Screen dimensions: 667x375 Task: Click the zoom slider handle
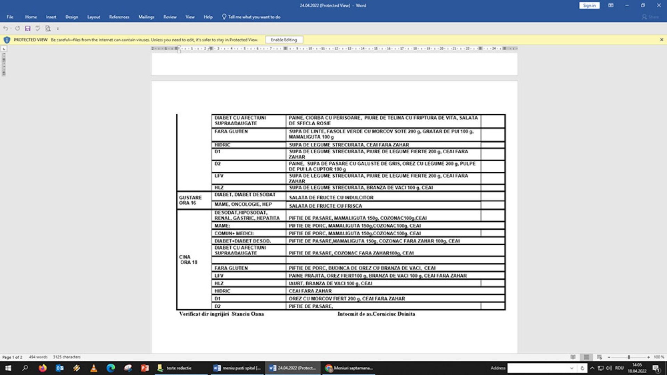pyautogui.click(x=629, y=357)
